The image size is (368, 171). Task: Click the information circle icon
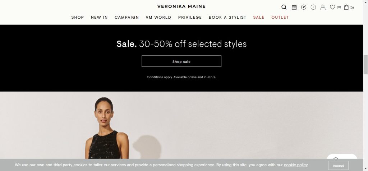[x=313, y=7]
